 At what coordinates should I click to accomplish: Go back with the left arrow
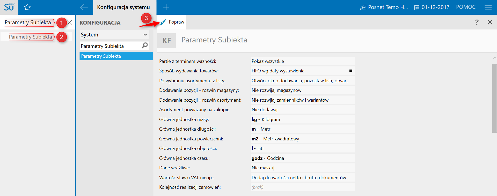84,7
